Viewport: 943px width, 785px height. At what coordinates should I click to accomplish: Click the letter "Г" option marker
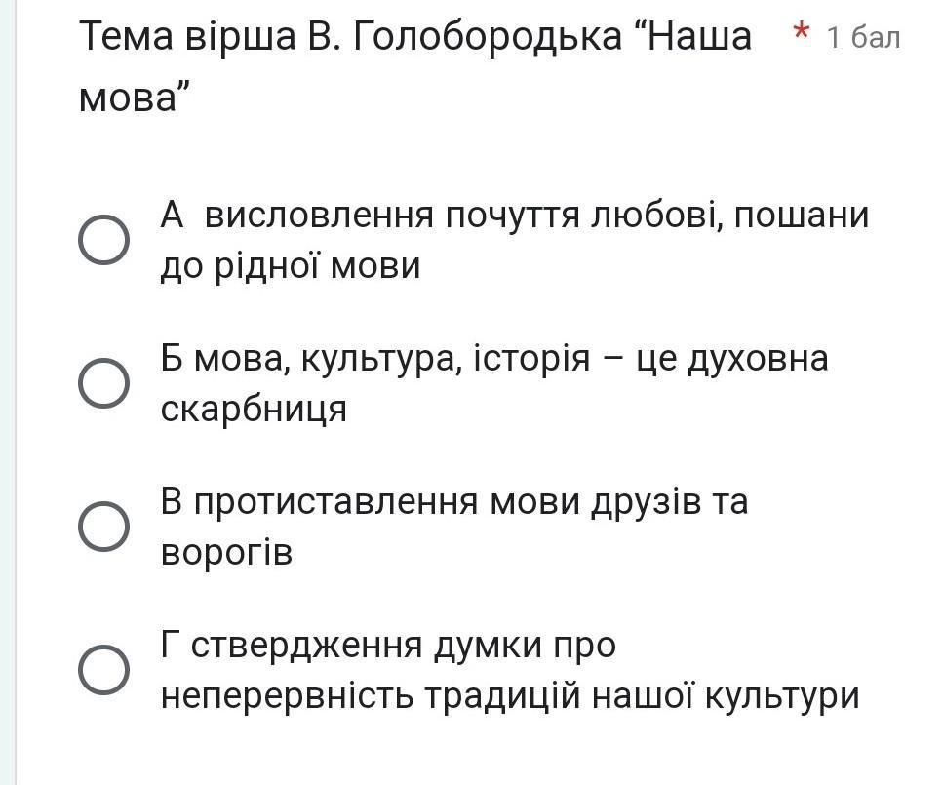[171, 645]
